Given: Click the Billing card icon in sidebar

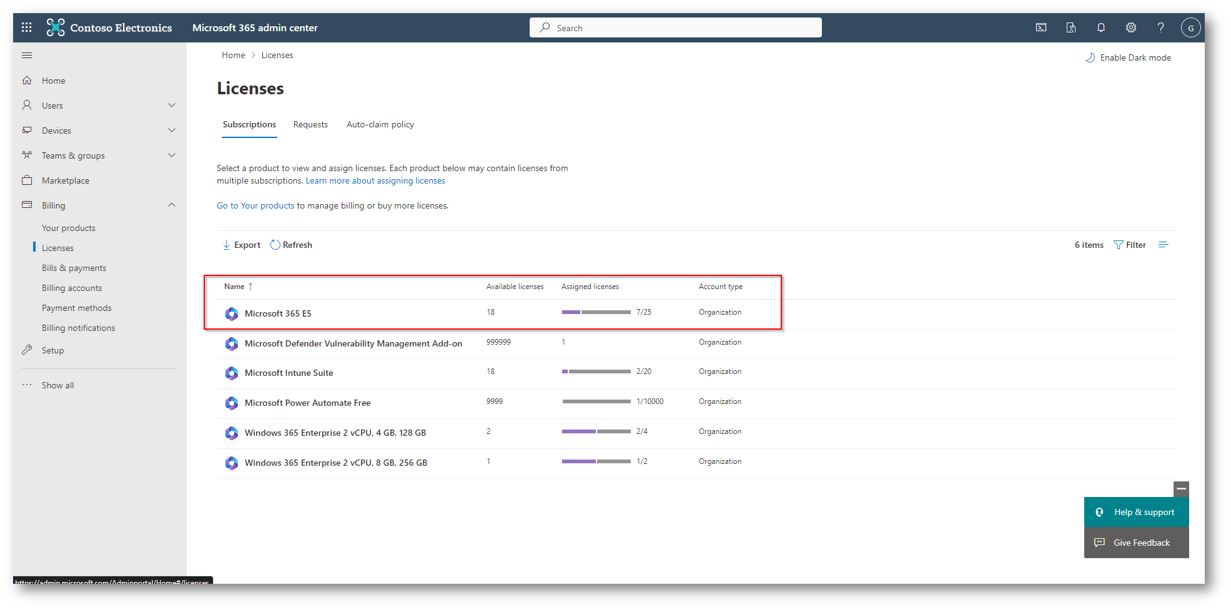Looking at the screenshot, I should (27, 205).
